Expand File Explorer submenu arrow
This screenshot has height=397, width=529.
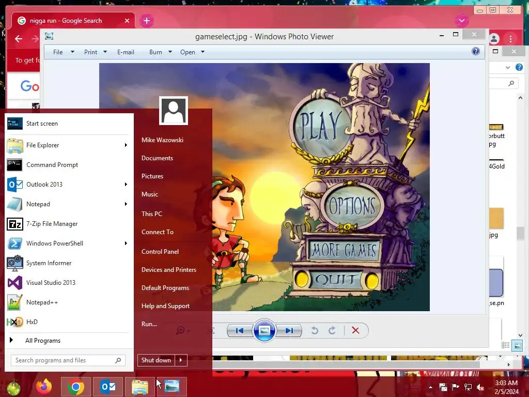click(126, 145)
